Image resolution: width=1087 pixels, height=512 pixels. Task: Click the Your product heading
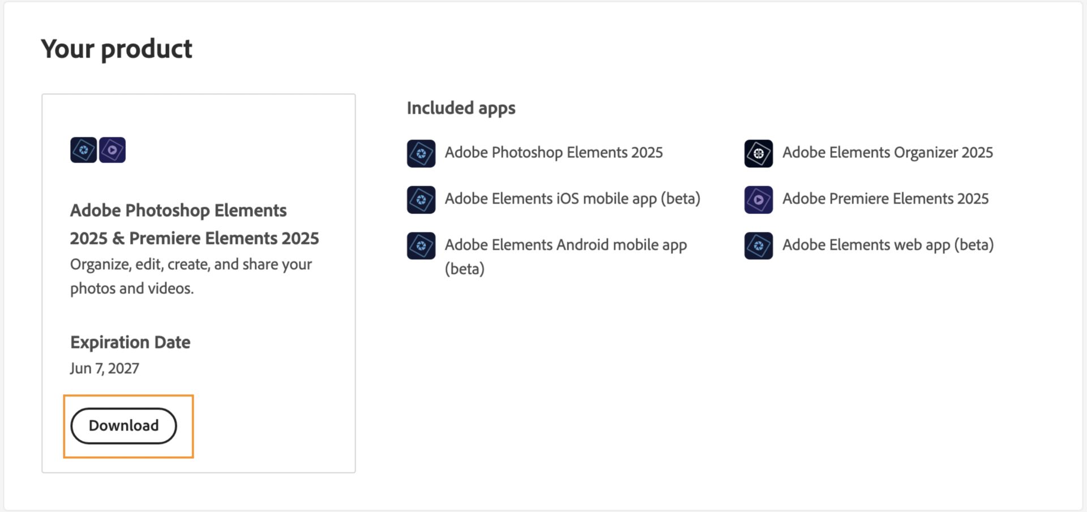click(117, 49)
